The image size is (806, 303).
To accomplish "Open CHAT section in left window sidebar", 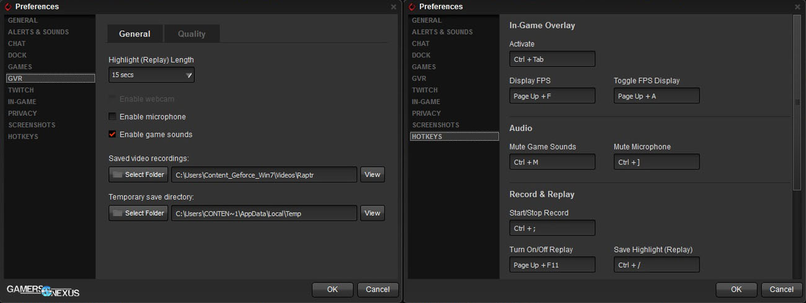I will (17, 44).
